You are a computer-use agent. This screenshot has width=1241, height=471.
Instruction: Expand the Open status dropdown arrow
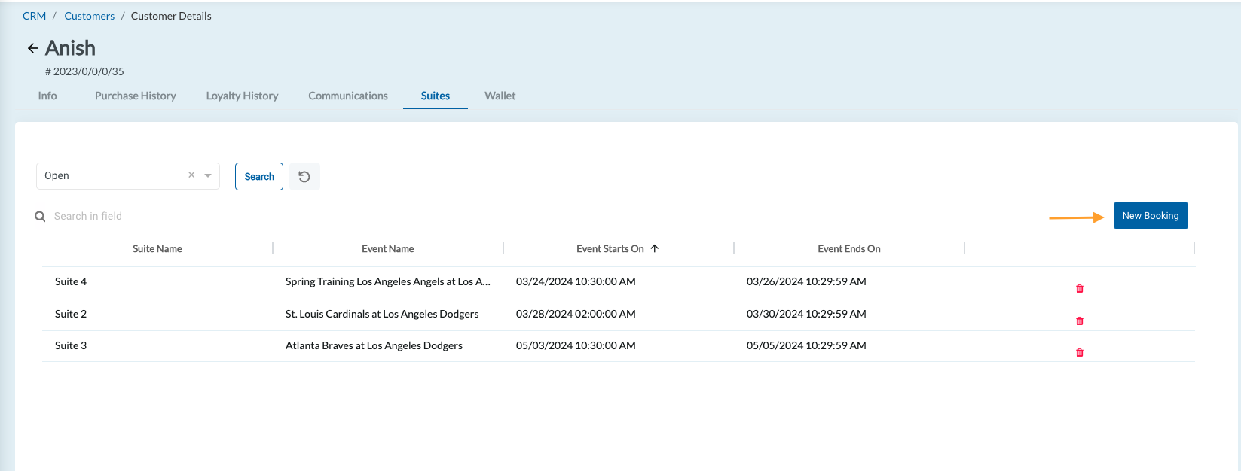[x=208, y=175]
